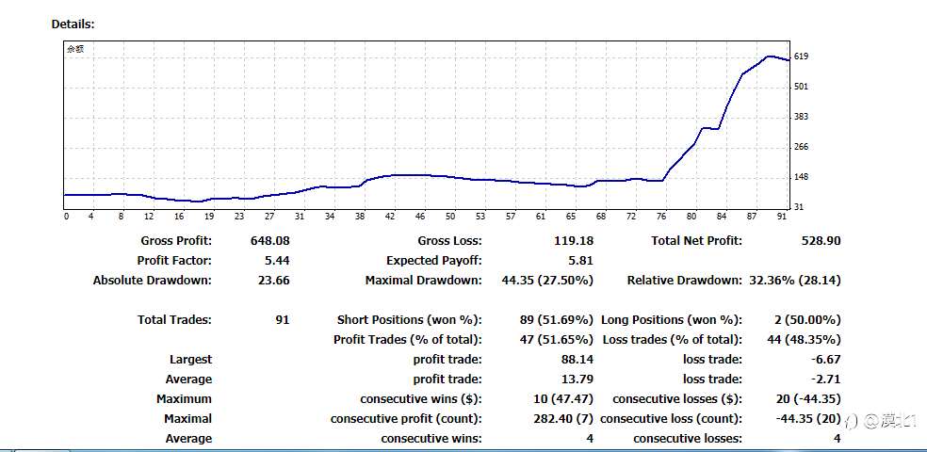Click the 19 x-axis tick label
The image size is (927, 452).
[209, 217]
